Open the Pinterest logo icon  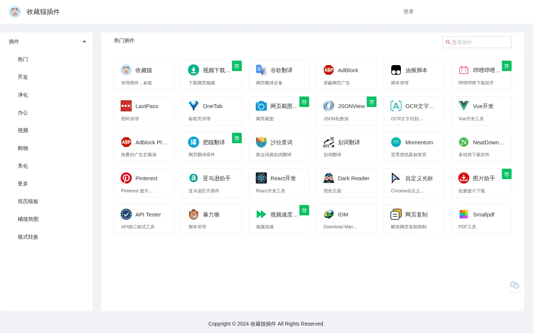(126, 178)
